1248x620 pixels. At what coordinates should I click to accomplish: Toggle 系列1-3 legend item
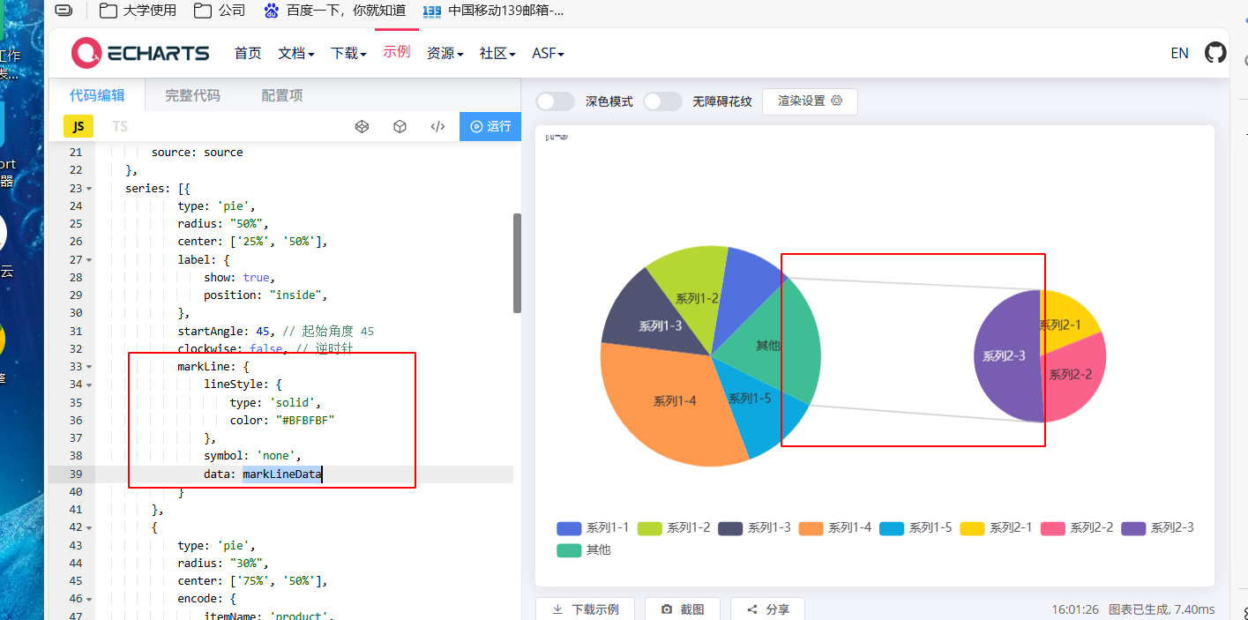coord(755,527)
